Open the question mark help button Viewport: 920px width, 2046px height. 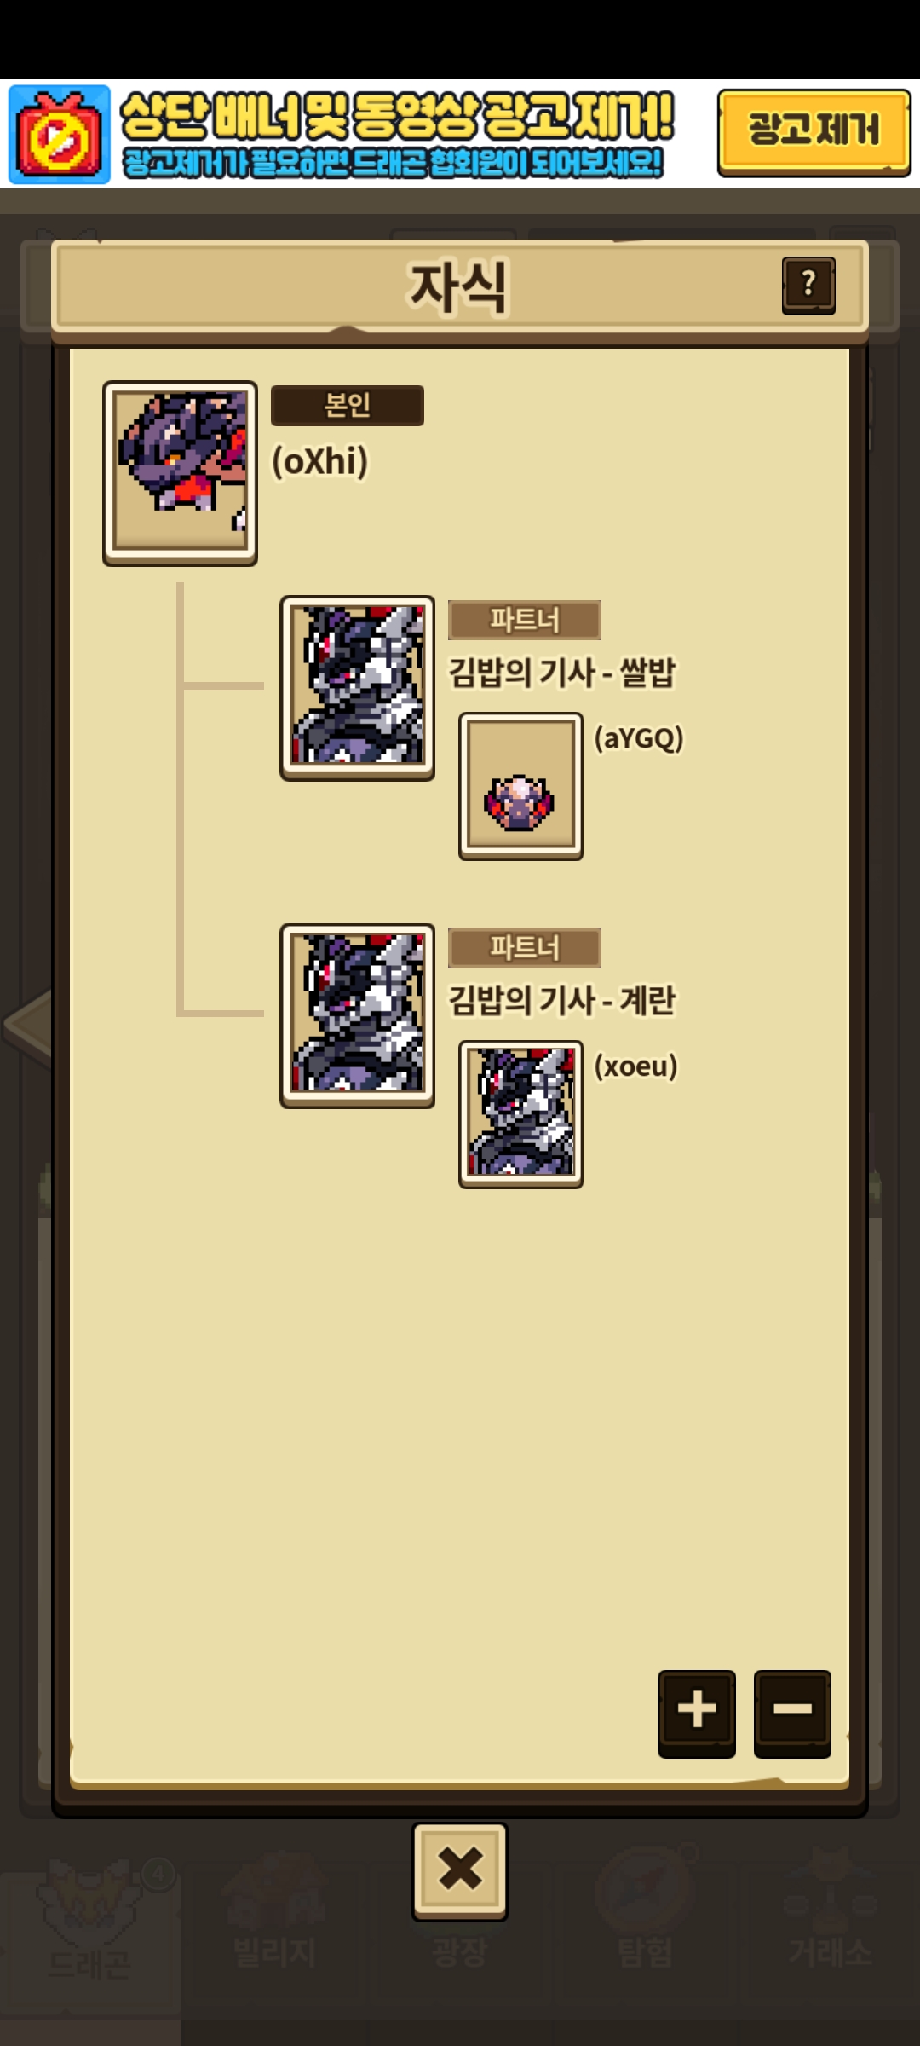pyautogui.click(x=808, y=286)
